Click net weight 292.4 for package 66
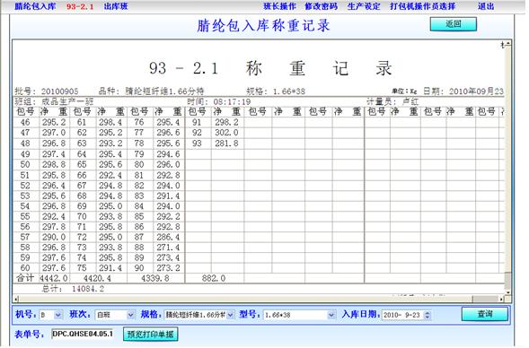 [110, 175]
